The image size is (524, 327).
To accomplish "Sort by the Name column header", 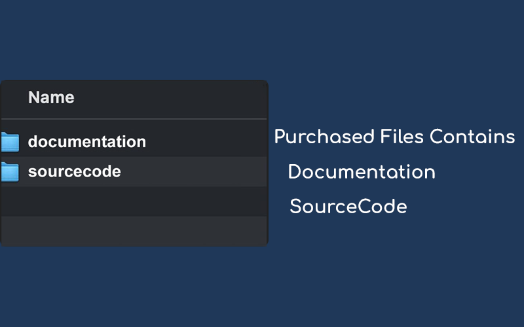I will click(x=51, y=98).
